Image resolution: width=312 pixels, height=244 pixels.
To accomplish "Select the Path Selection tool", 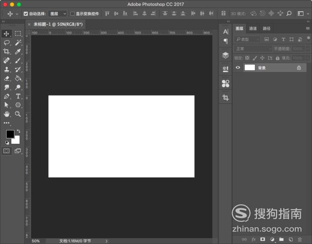I will coord(7,105).
